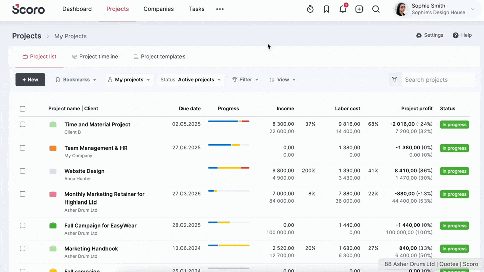Open the Tasks menu
This screenshot has width=484, height=272.
[x=197, y=9]
